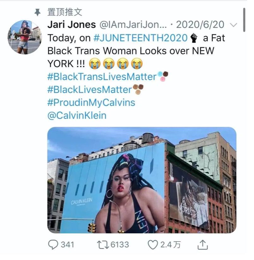Click the vertical scrollbar handle
This screenshot has height=260, width=254.
[244, 20]
